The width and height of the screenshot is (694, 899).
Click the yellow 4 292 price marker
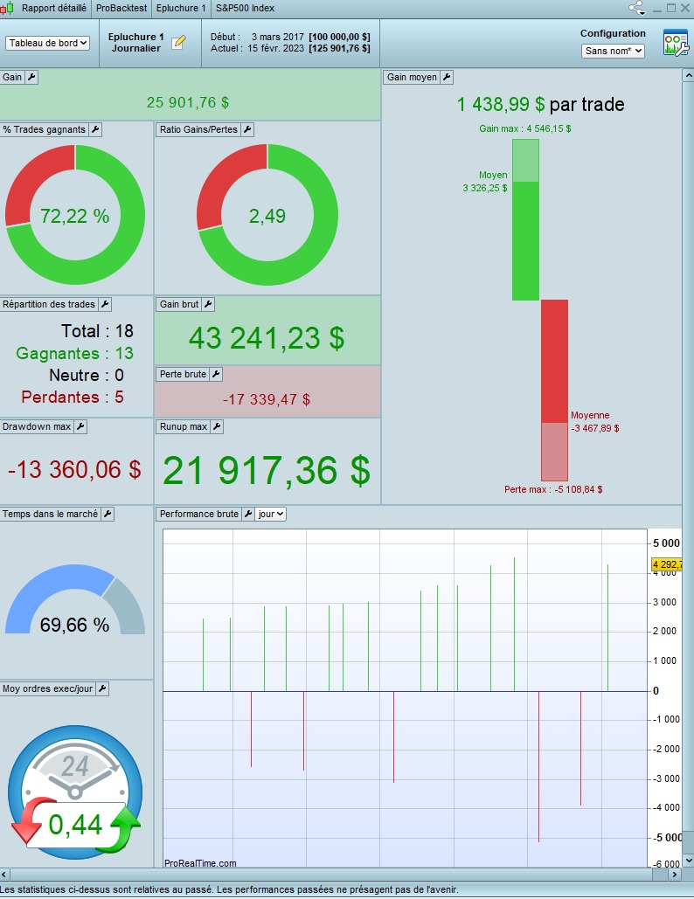pyautogui.click(x=667, y=564)
